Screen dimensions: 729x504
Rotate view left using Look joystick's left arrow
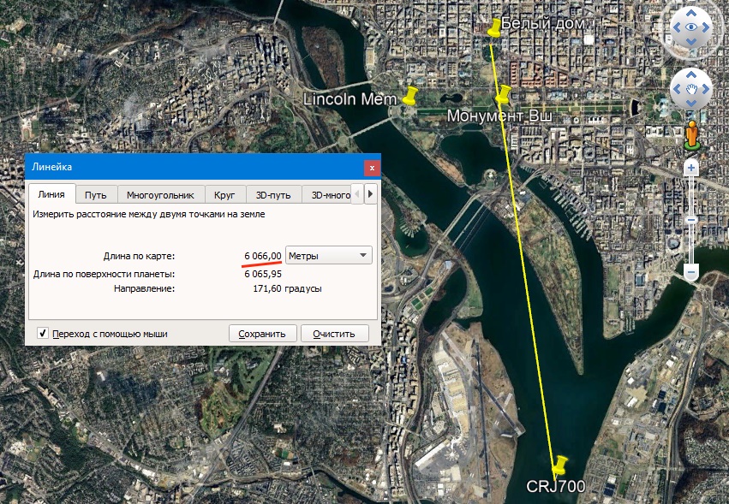(677, 27)
